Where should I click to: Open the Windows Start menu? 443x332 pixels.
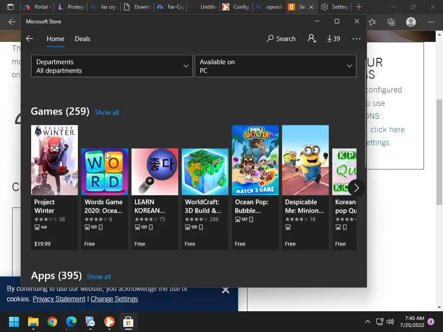pyautogui.click(x=14, y=322)
